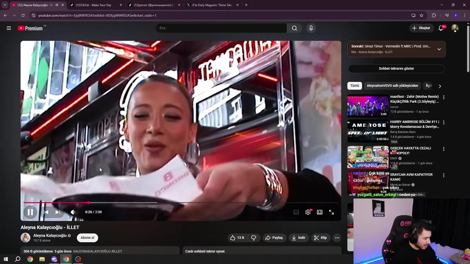Open Chrome profile P avatar
The width and height of the screenshot is (470, 264).
[x=456, y=15]
